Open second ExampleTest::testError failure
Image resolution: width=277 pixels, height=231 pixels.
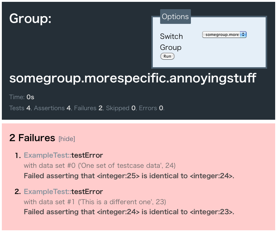pos(63,192)
